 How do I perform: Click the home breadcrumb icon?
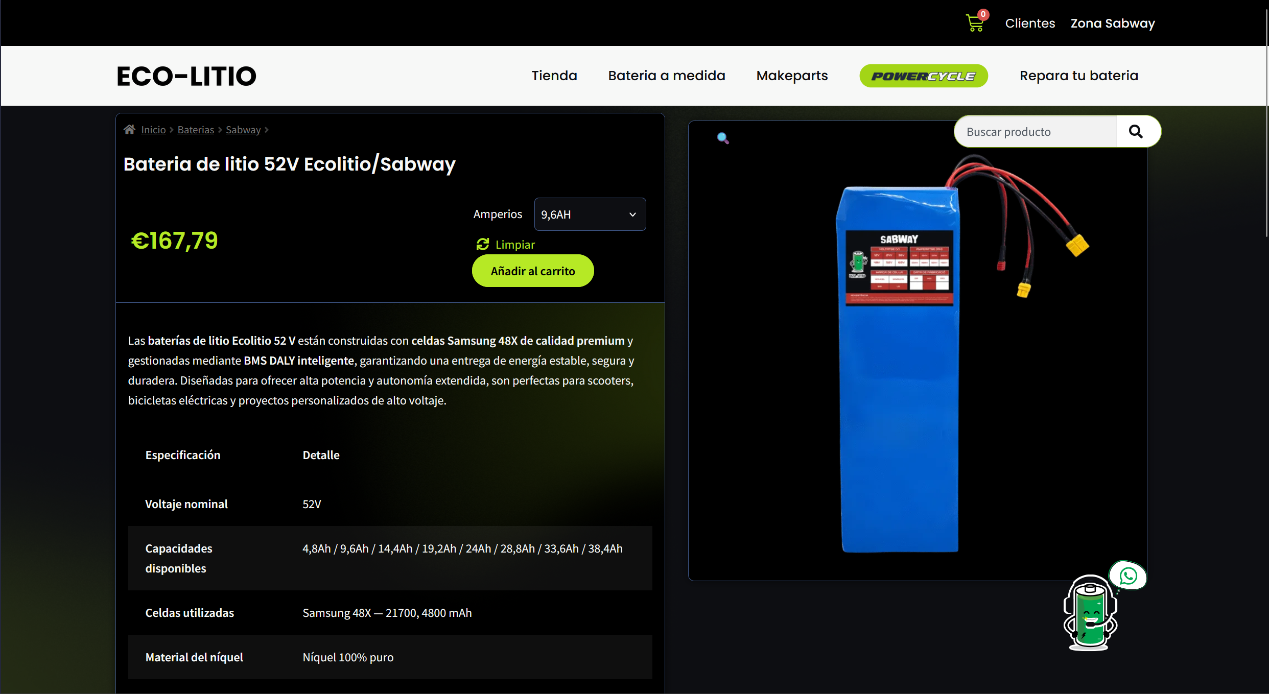point(129,130)
